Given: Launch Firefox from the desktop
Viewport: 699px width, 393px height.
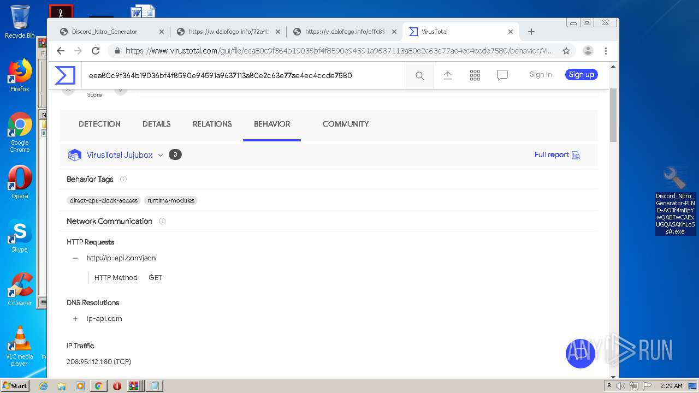Looking at the screenshot, I should click(20, 75).
